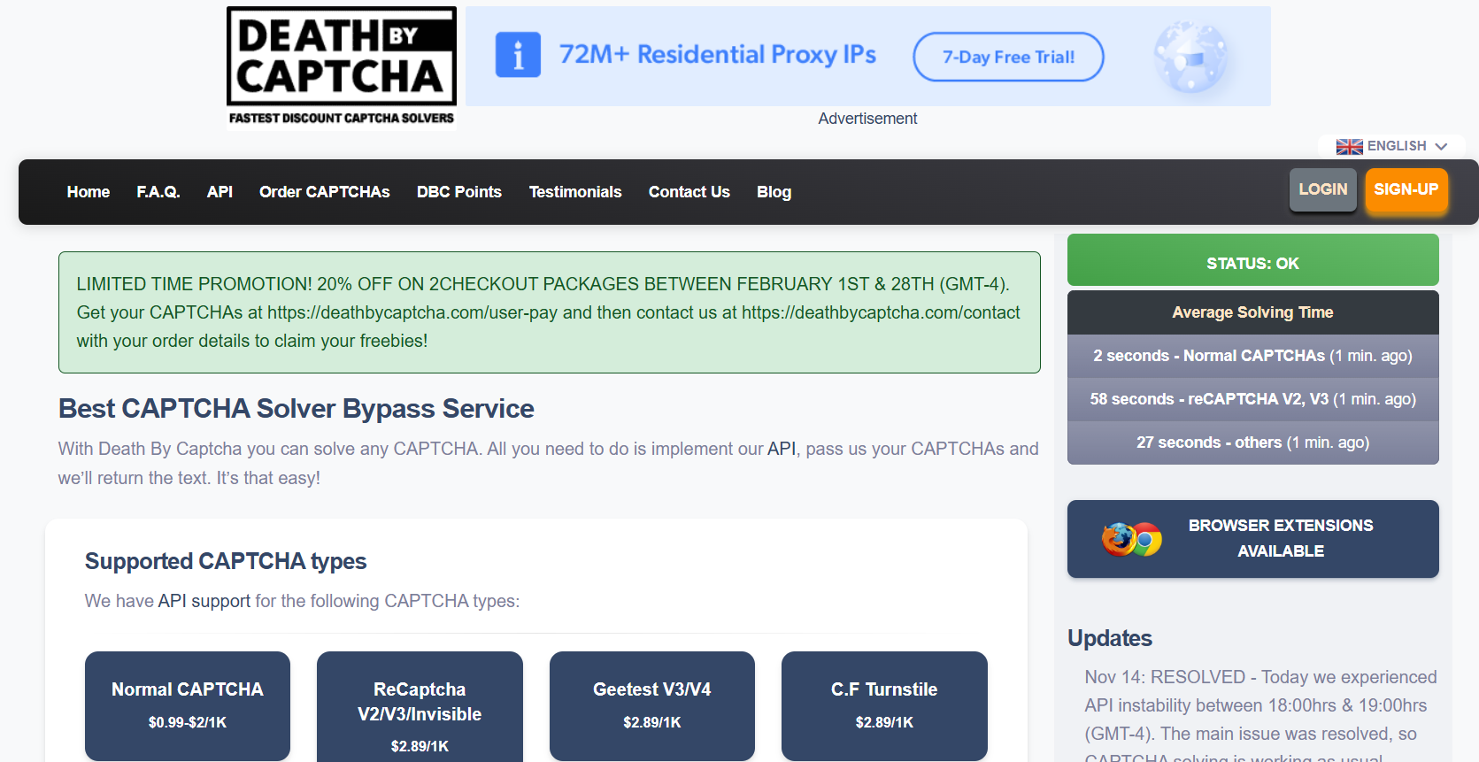Click the Best CAPTCHA Solver Bypass Service heading
The height and width of the screenshot is (762, 1479).
point(297,408)
